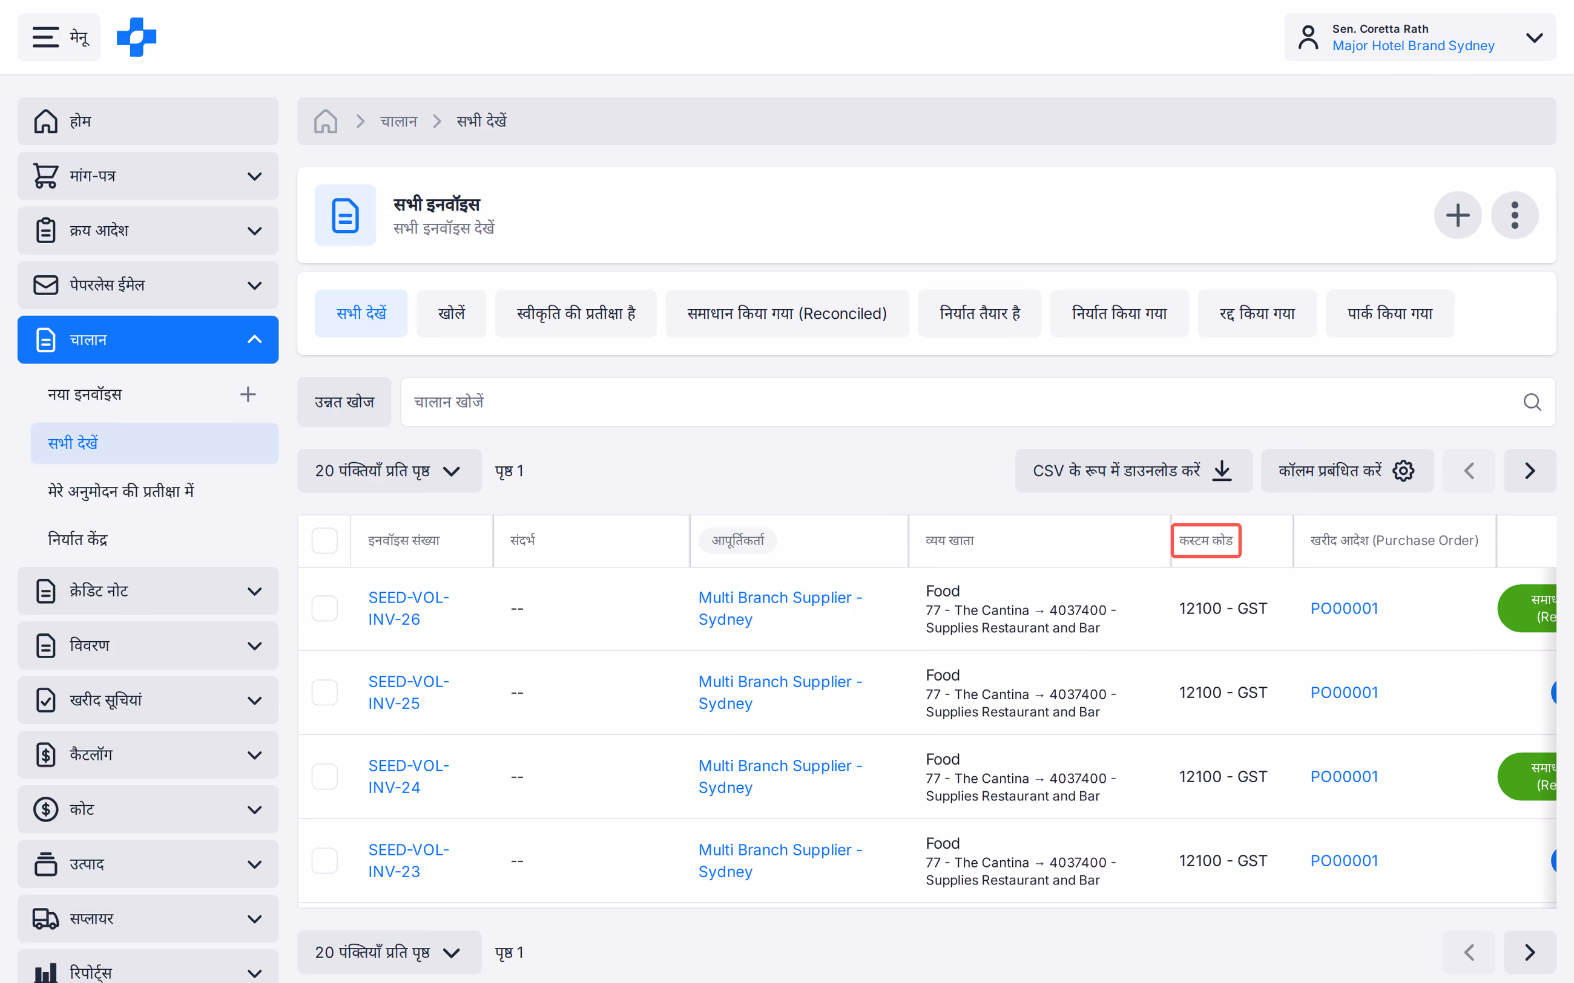The image size is (1574, 983).
Task: Click the search magnifier icon
Action: (1532, 402)
